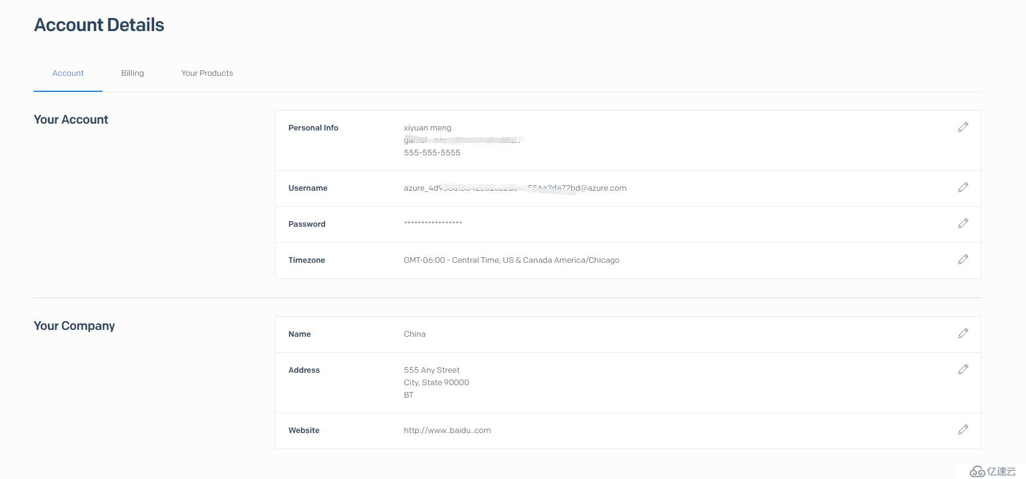1026x479 pixels.
Task: Click the masked password value
Action: click(433, 223)
